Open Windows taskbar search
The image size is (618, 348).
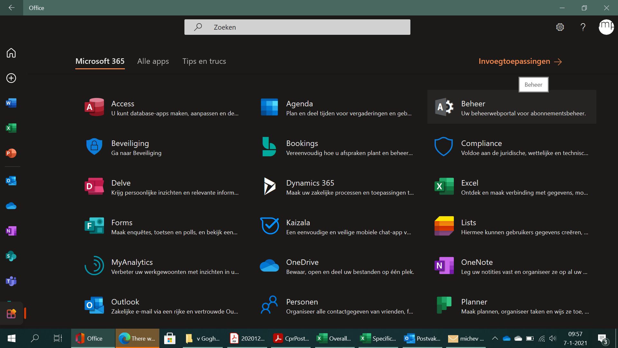click(x=35, y=338)
